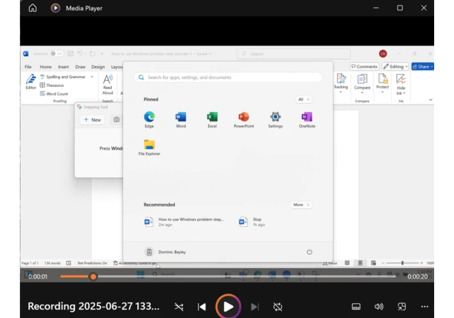
Task: Open OneNote from pinned apps
Action: click(307, 120)
